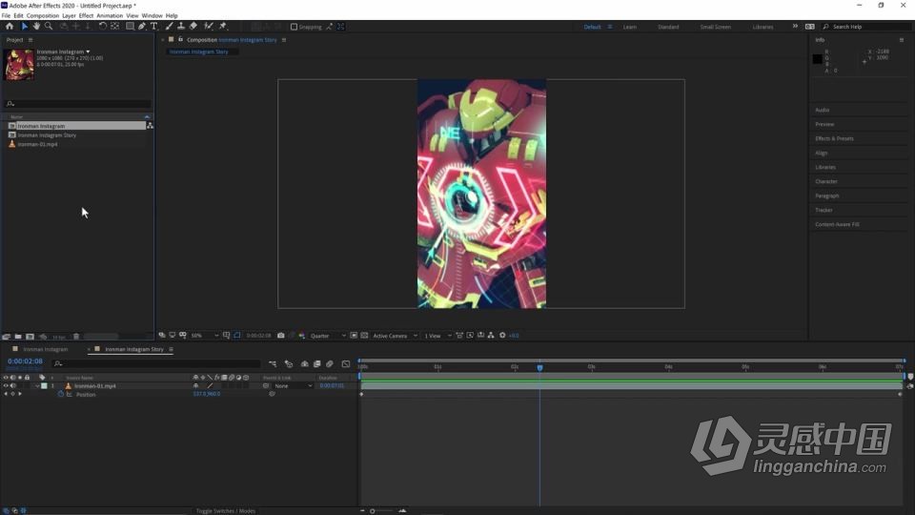The image size is (915, 515).
Task: Click the Ironman Instagram name dropdown arrow
Action: 88,51
